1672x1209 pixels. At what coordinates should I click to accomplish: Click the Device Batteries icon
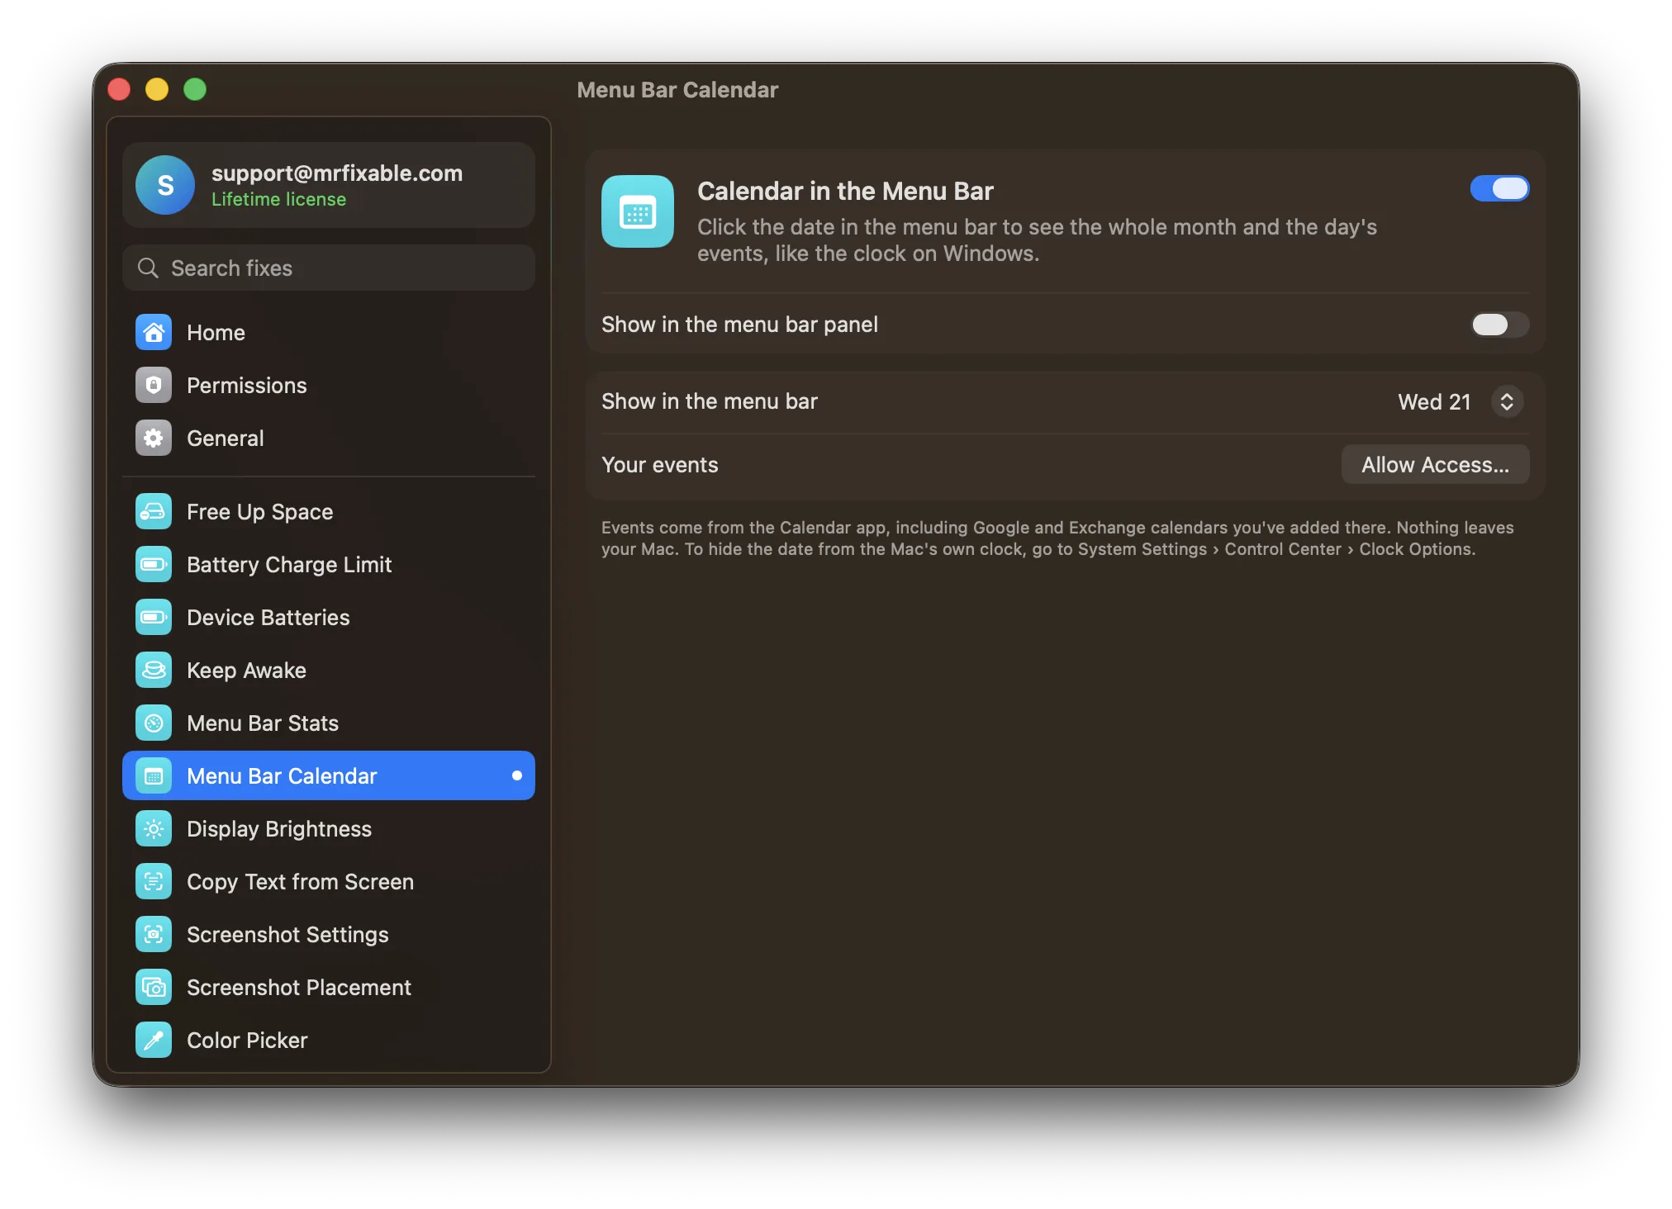click(x=154, y=617)
